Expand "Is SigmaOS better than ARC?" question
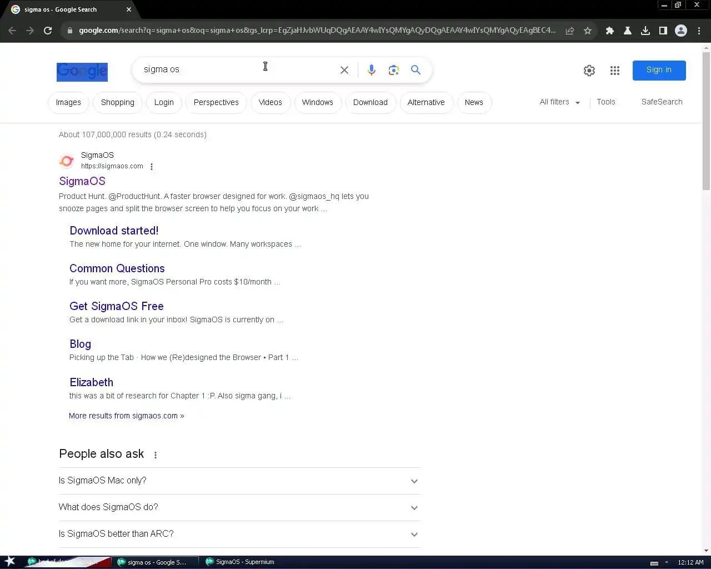Viewport: 711px width, 569px height. pos(240,534)
